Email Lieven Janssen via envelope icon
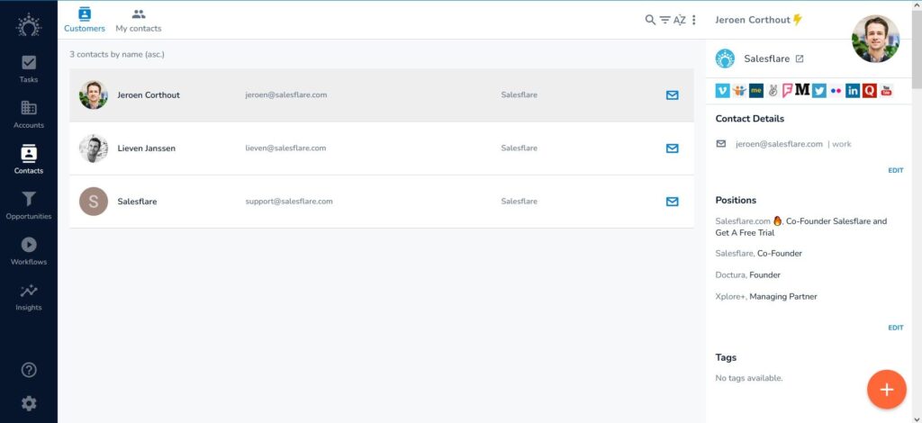This screenshot has width=922, height=423. (672, 148)
